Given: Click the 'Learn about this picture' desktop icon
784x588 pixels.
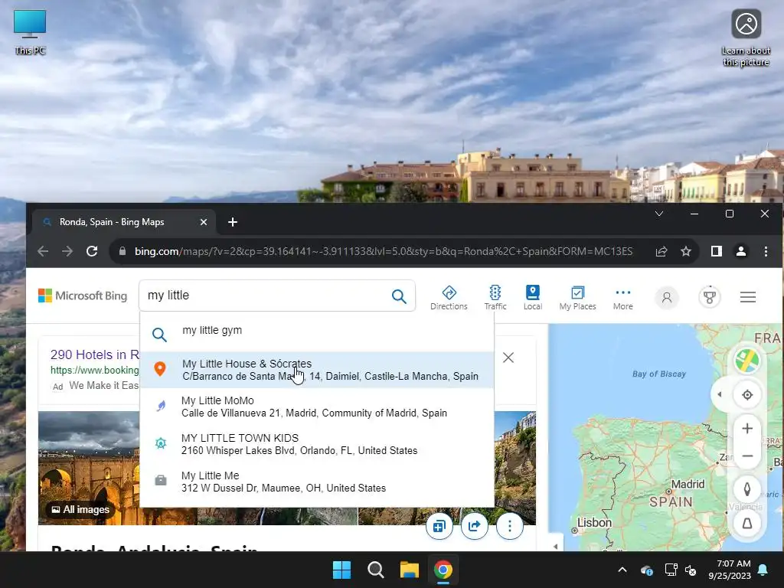Looking at the screenshot, I should click(x=746, y=38).
